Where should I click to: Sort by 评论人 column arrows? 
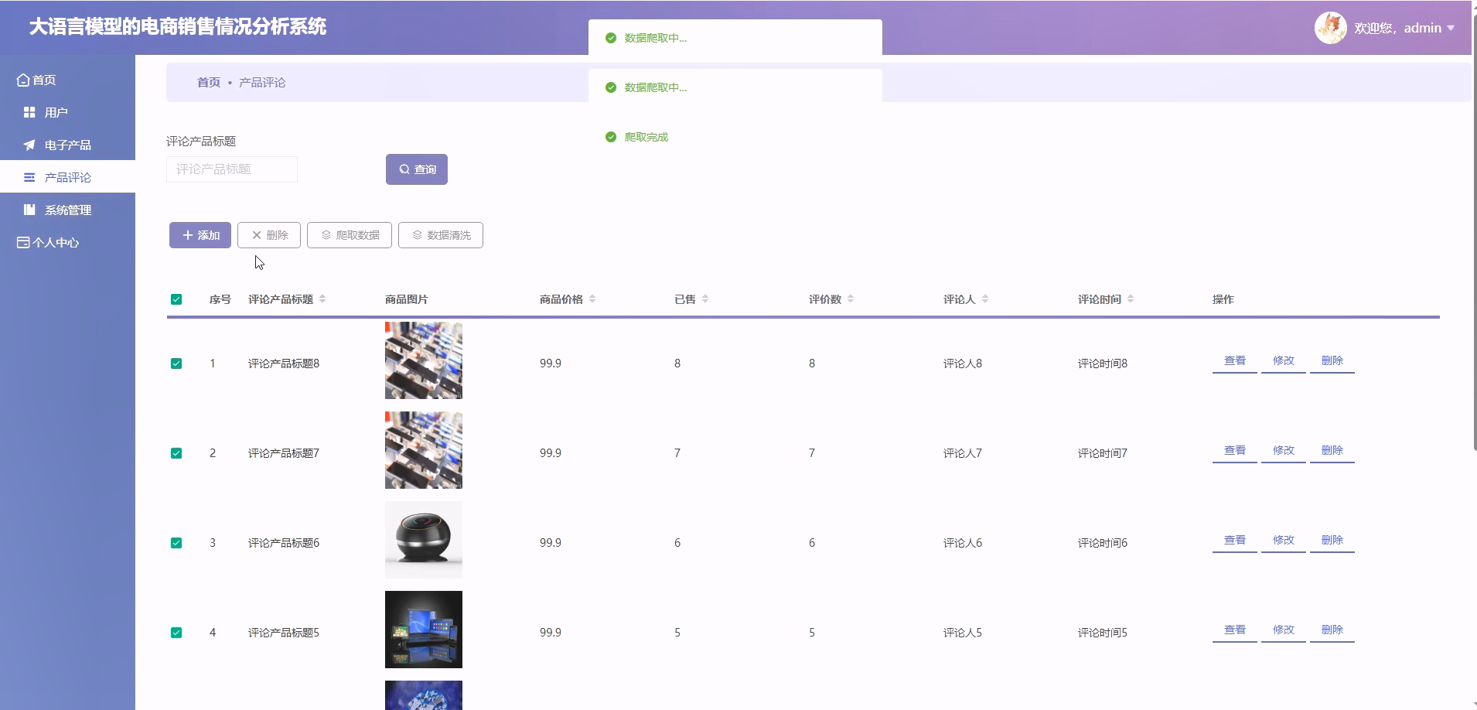[985, 299]
